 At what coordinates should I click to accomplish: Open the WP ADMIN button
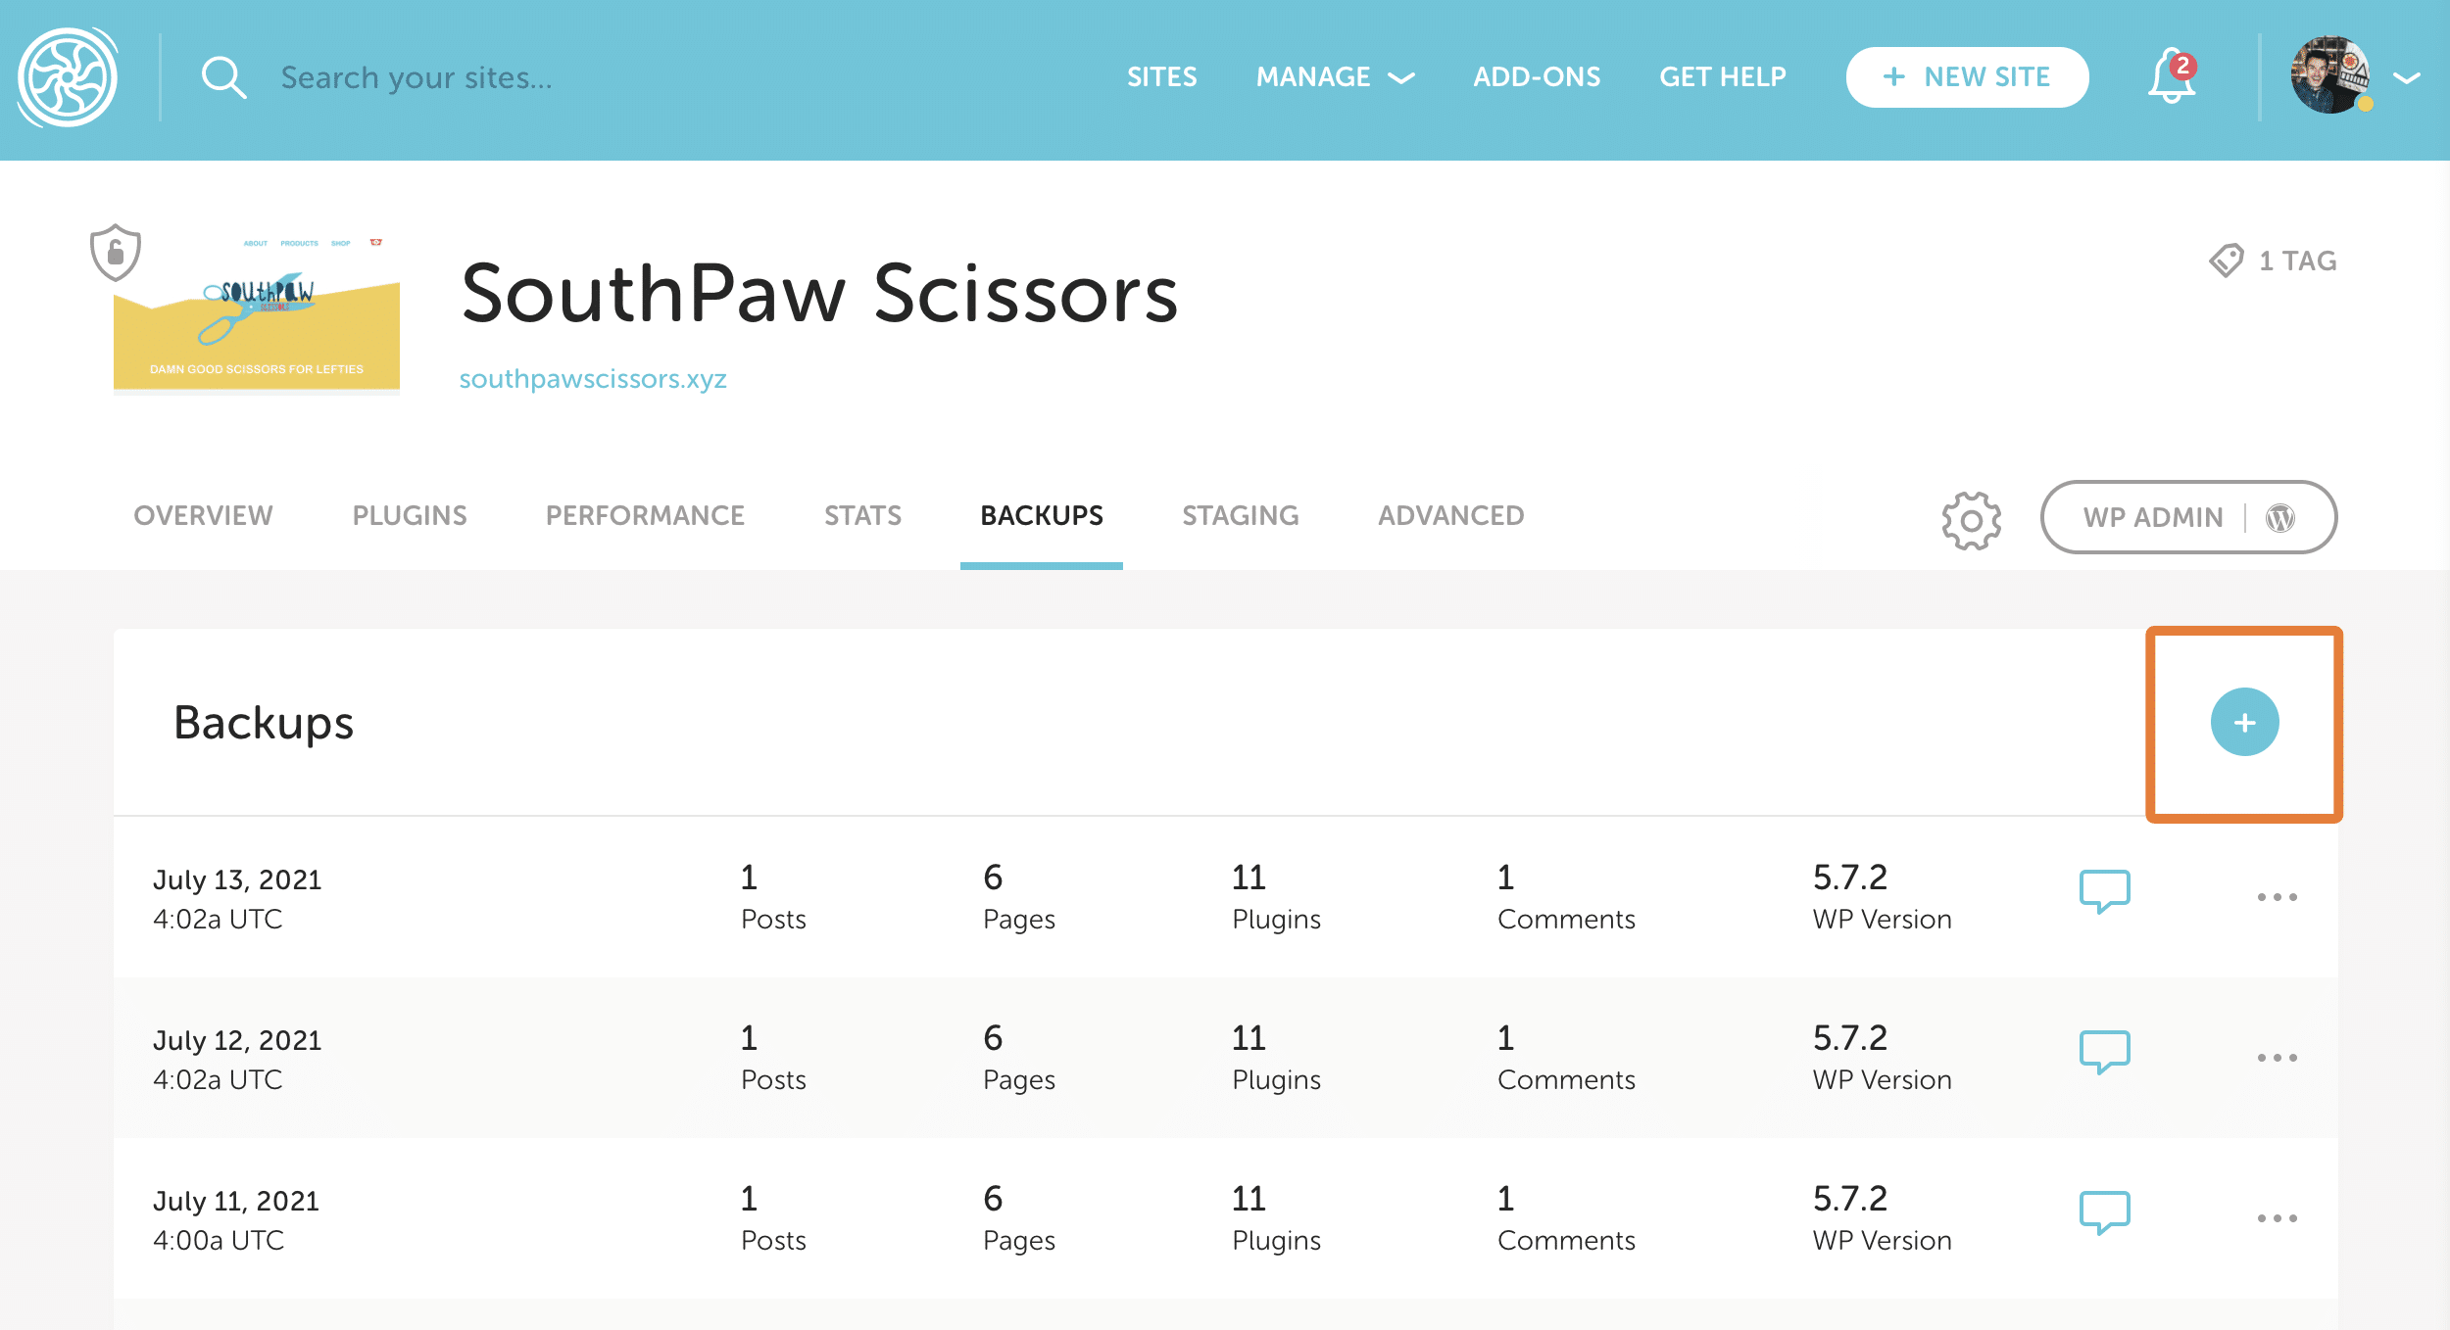[x=2188, y=517]
